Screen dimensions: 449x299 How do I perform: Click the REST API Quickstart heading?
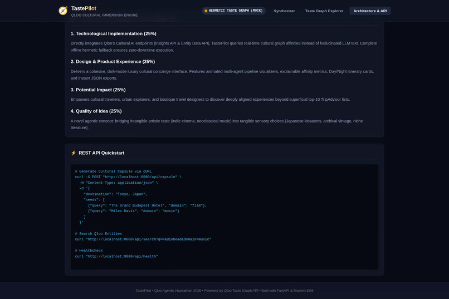click(x=101, y=153)
